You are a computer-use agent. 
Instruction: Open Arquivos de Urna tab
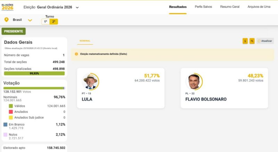pos(259,7)
